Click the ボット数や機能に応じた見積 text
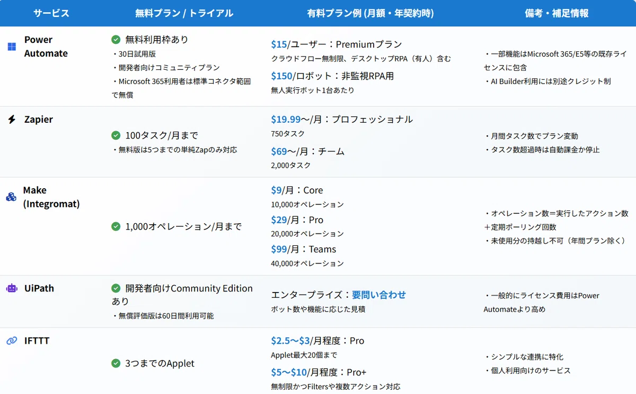 (x=318, y=309)
